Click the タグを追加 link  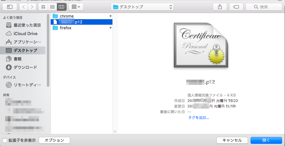(x=199, y=117)
